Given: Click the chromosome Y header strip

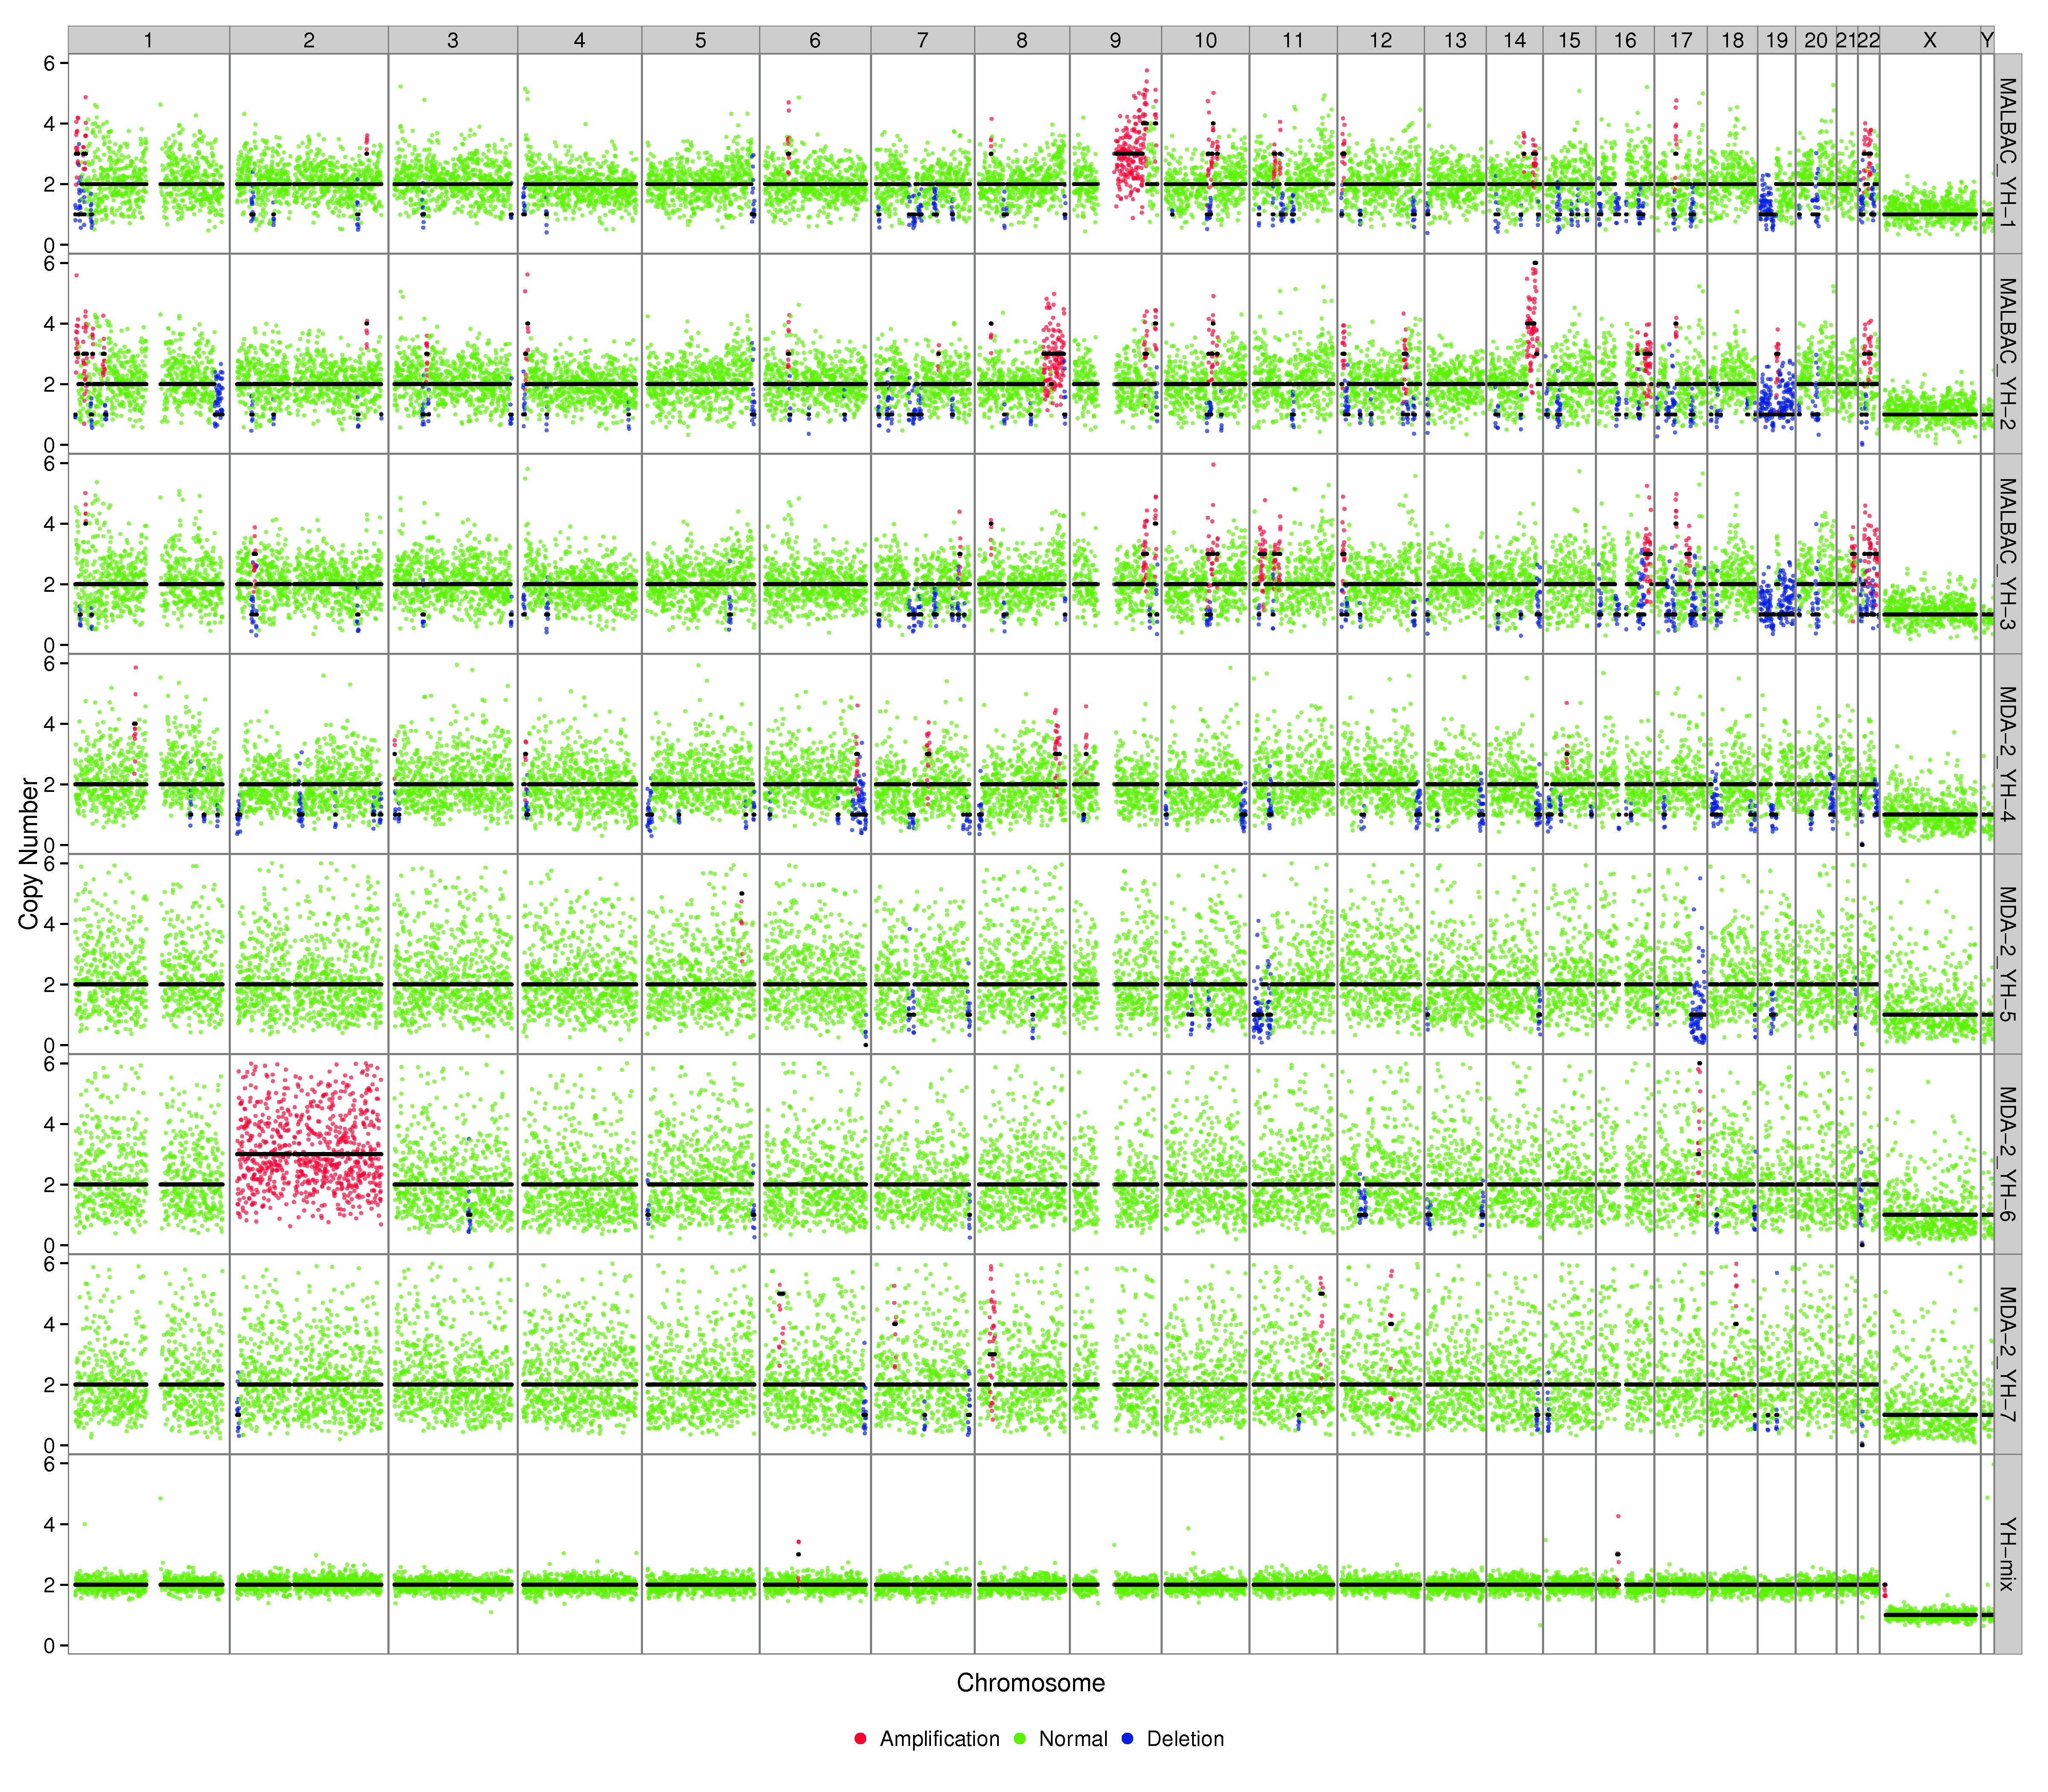Looking at the screenshot, I should tap(1987, 40).
